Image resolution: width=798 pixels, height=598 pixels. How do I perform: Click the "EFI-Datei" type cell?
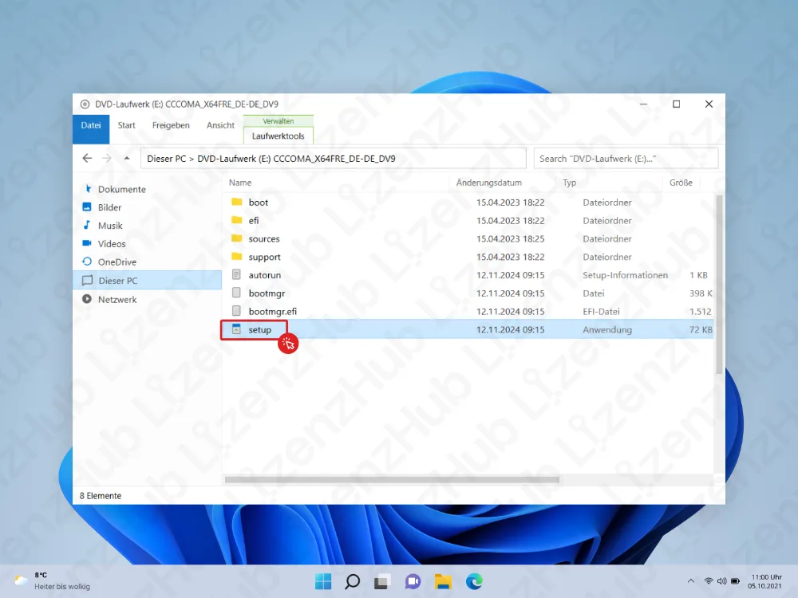pos(601,311)
